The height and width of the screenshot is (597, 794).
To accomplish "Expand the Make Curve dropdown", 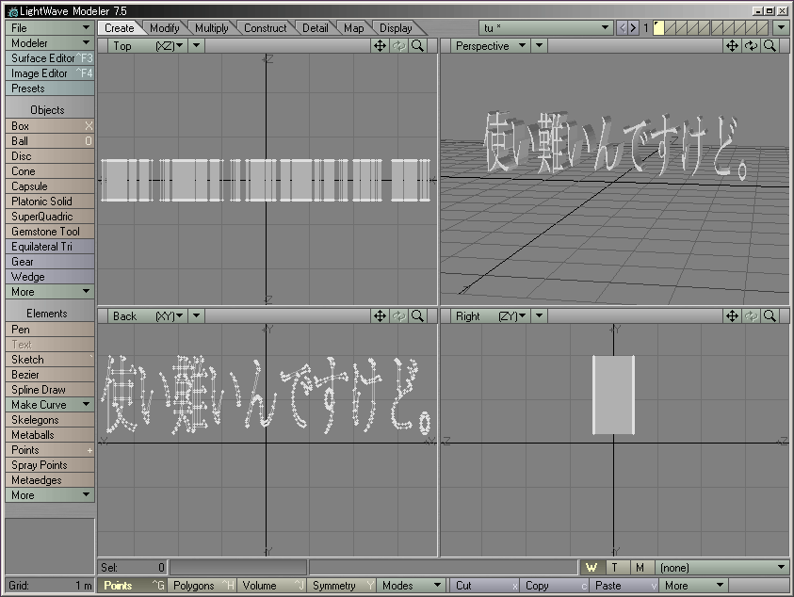I will (x=49, y=404).
